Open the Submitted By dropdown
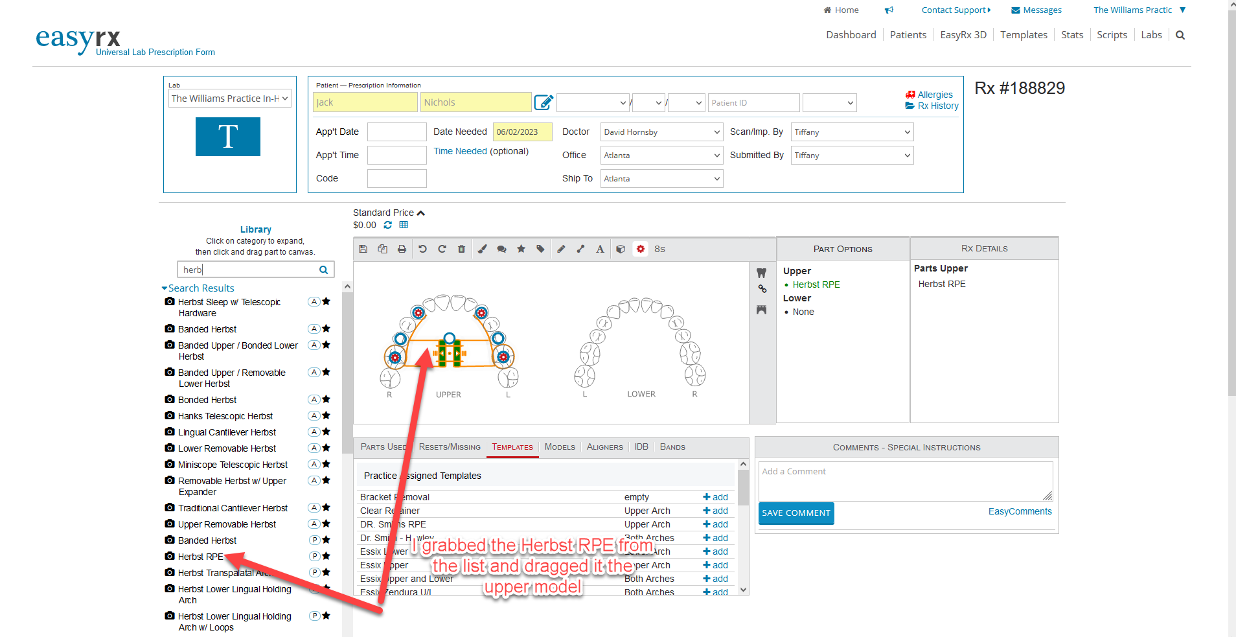The width and height of the screenshot is (1236, 637). [x=852, y=156]
